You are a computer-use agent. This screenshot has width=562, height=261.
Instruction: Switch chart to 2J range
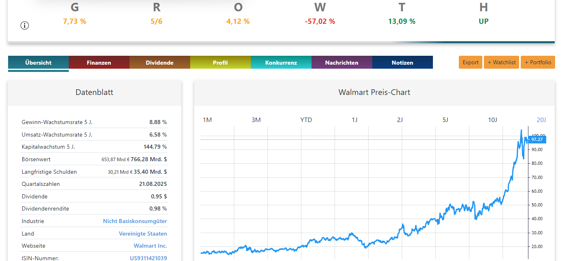[x=400, y=120]
